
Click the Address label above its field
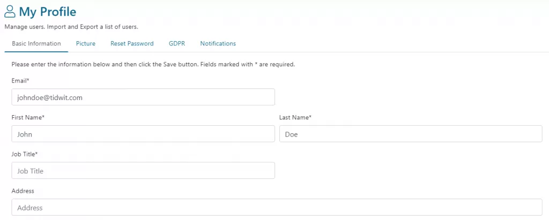(23, 191)
